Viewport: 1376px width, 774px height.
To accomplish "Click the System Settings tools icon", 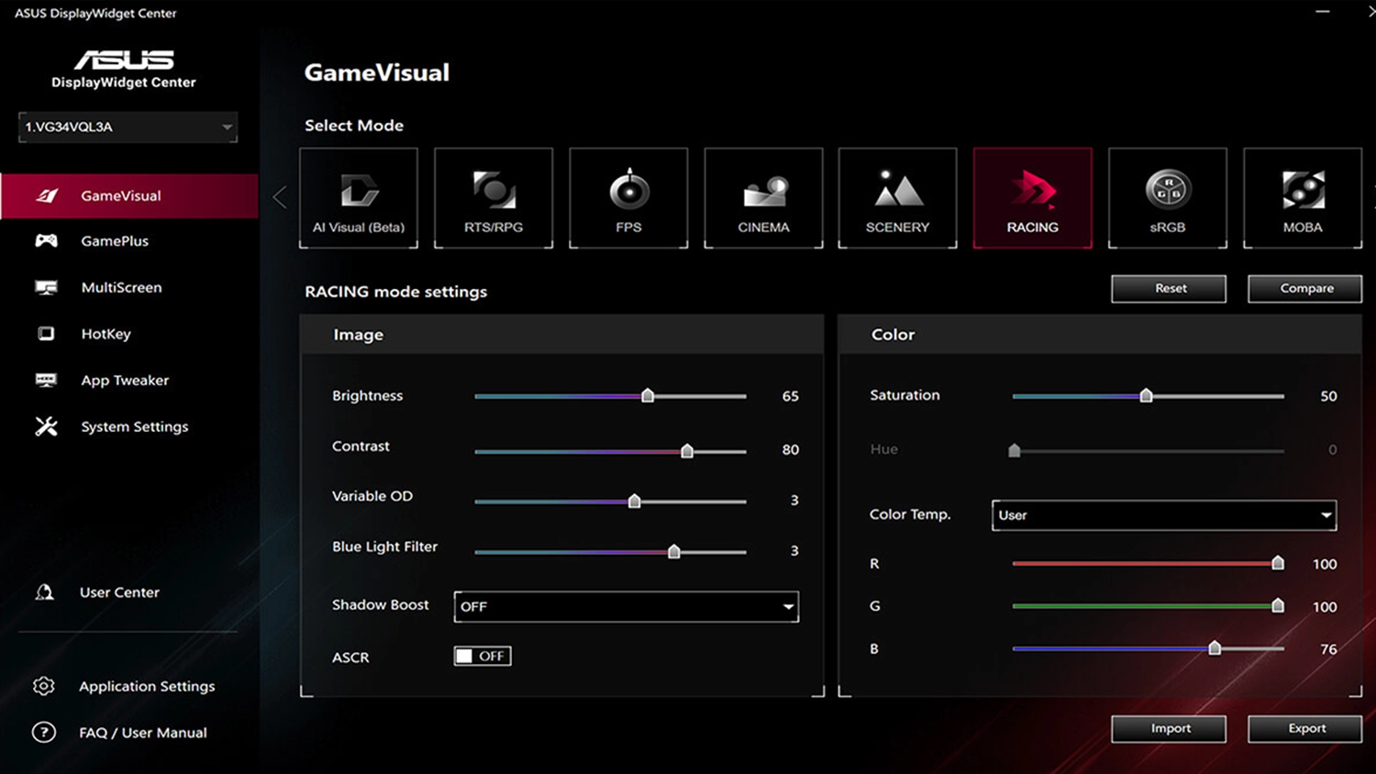I will (x=46, y=426).
